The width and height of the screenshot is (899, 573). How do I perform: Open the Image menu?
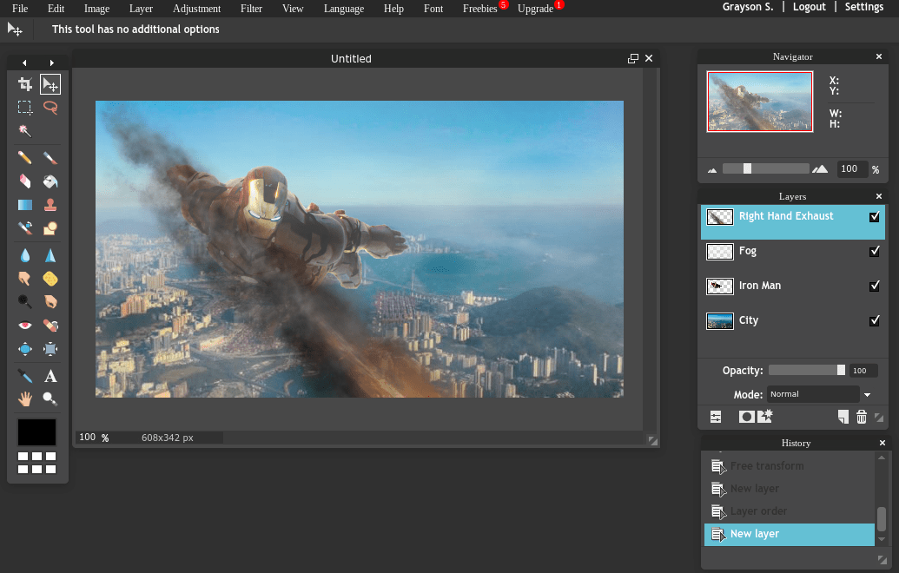pyautogui.click(x=97, y=9)
